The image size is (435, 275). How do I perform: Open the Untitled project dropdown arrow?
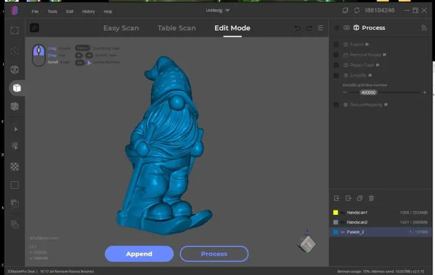[227, 11]
